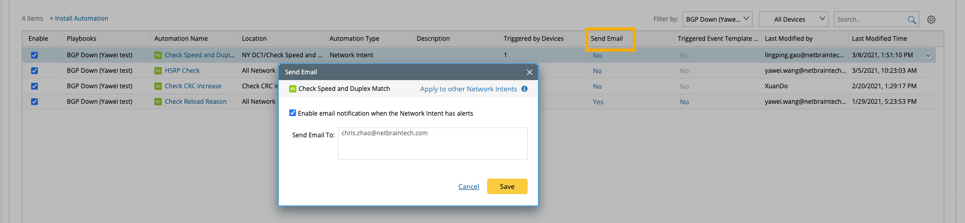Click BGP Down (Yawei test) in HSRP Check row
Image resolution: width=965 pixels, height=223 pixels.
coord(100,71)
